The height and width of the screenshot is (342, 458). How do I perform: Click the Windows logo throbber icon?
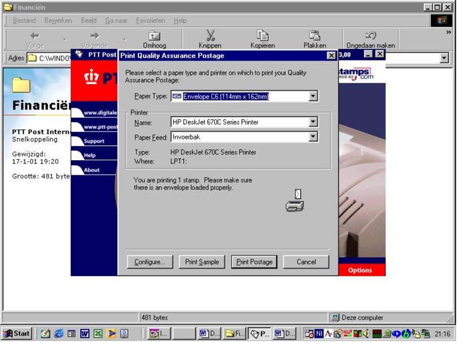(x=441, y=20)
